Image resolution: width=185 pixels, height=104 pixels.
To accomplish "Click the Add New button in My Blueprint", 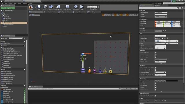I will [x=5, y=38].
